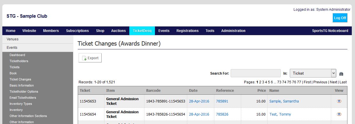Open the Registrations menu
This screenshot has height=124, width=355.
point(188,31)
